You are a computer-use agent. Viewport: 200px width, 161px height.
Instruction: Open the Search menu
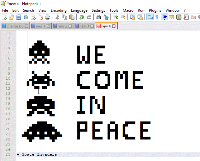[x=28, y=10]
